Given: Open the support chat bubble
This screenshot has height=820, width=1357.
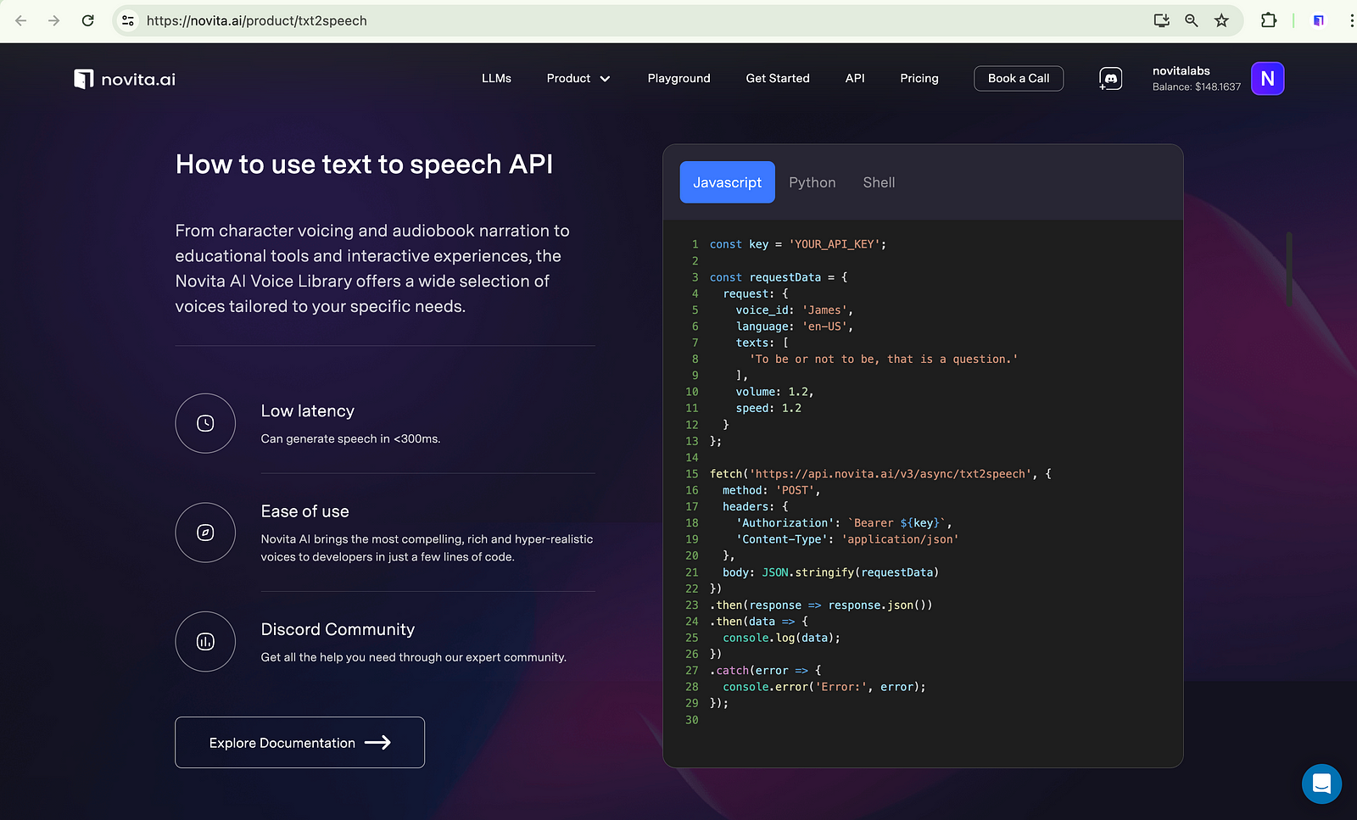Looking at the screenshot, I should (x=1321, y=784).
